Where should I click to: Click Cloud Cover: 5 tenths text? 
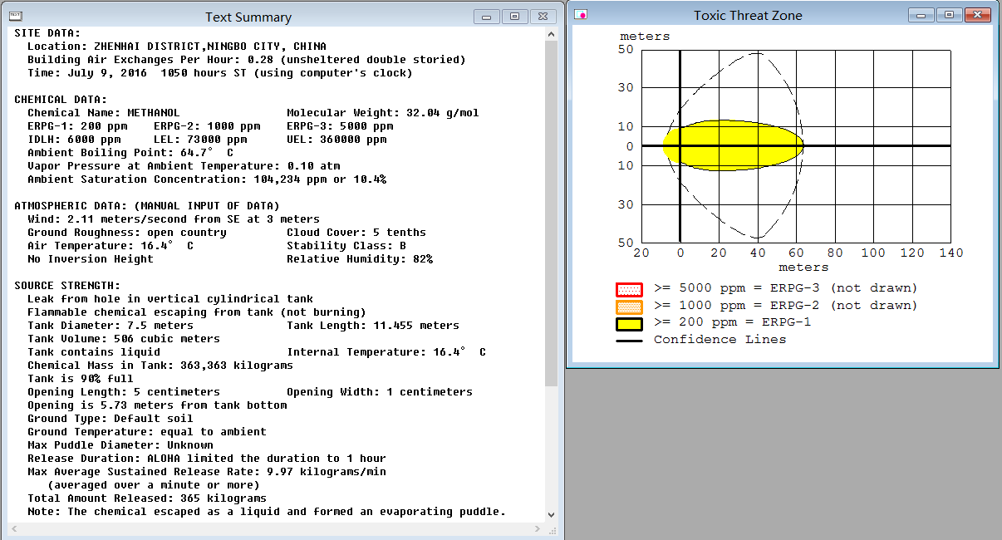click(x=356, y=233)
